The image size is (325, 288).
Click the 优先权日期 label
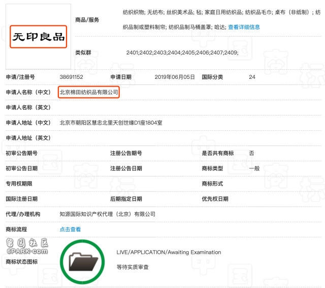215,199
